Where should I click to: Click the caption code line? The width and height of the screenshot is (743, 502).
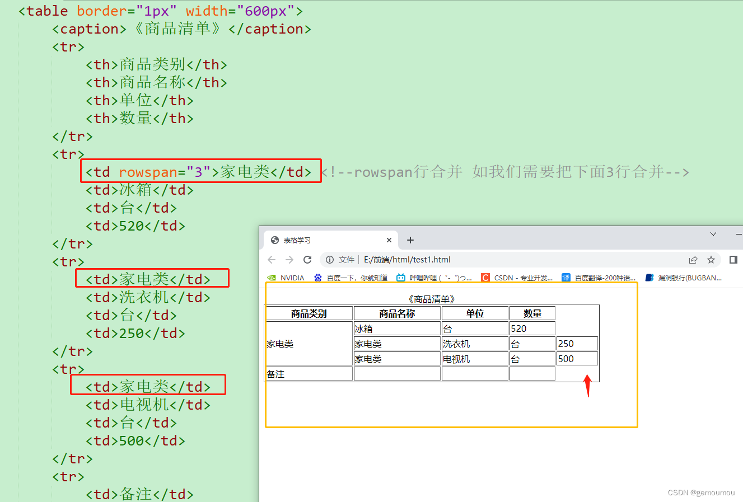pyautogui.click(x=181, y=29)
